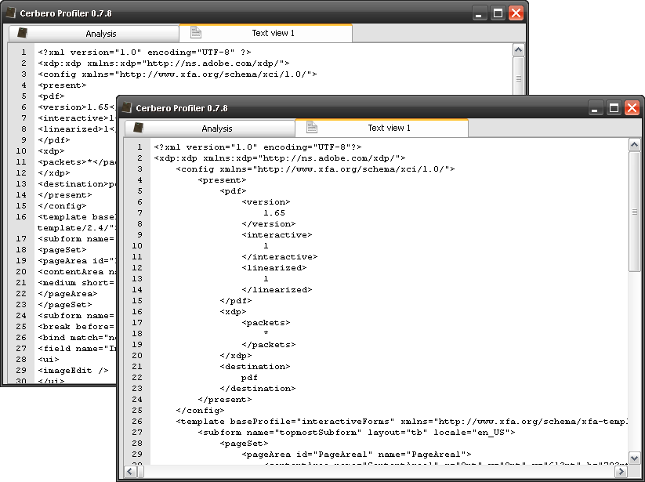Close the front Cerbero Profiler window

coord(632,108)
